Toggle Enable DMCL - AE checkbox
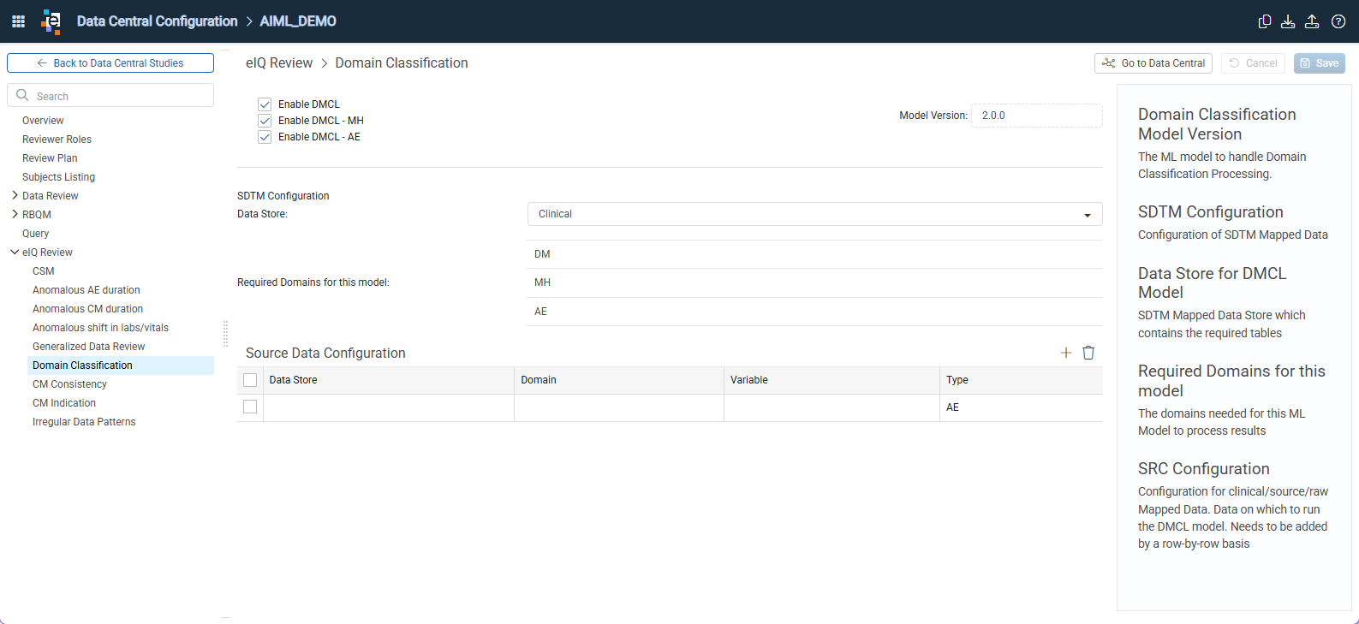 (x=265, y=137)
